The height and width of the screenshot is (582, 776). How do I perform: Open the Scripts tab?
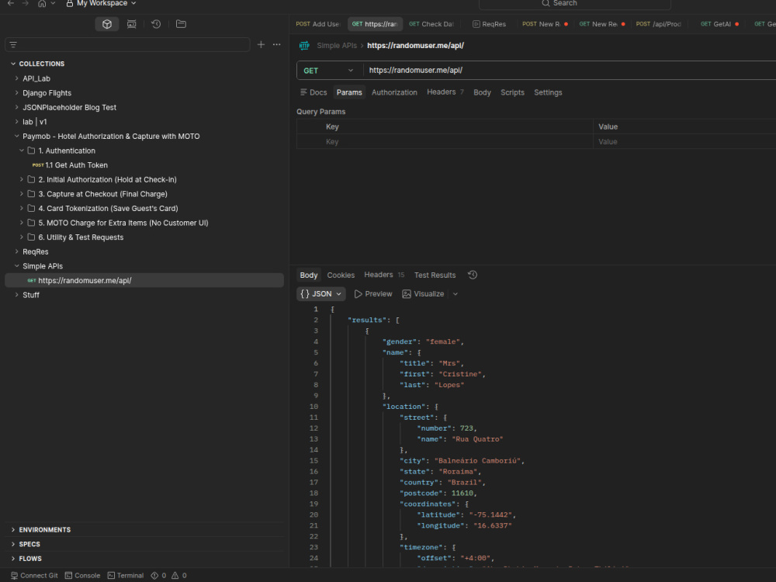pos(512,92)
